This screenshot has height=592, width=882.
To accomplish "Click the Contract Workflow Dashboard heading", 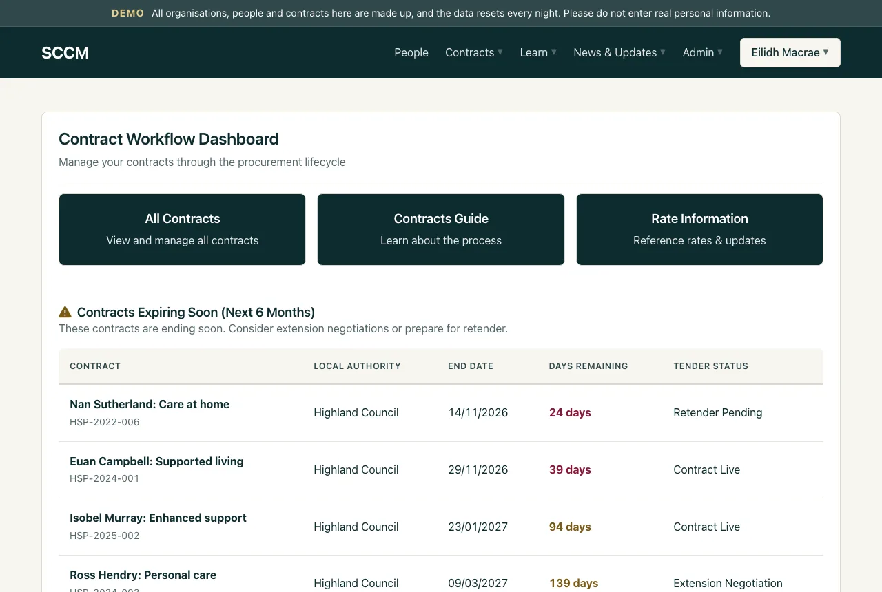I will click(x=168, y=139).
